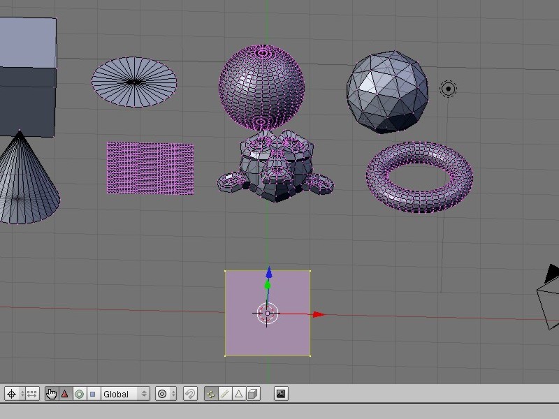This screenshot has height=419, width=559.
Task: Toggle occlude background geometry cube icon
Action: 253,394
